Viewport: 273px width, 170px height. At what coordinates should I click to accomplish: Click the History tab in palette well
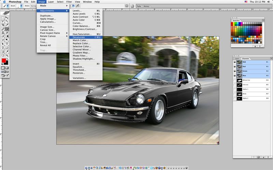click(146, 6)
